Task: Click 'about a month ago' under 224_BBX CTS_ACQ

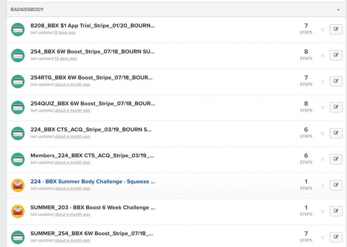Action: tap(73, 137)
